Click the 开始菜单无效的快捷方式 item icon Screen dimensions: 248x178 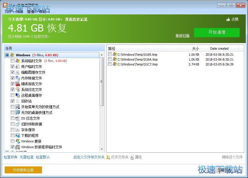[18, 107]
